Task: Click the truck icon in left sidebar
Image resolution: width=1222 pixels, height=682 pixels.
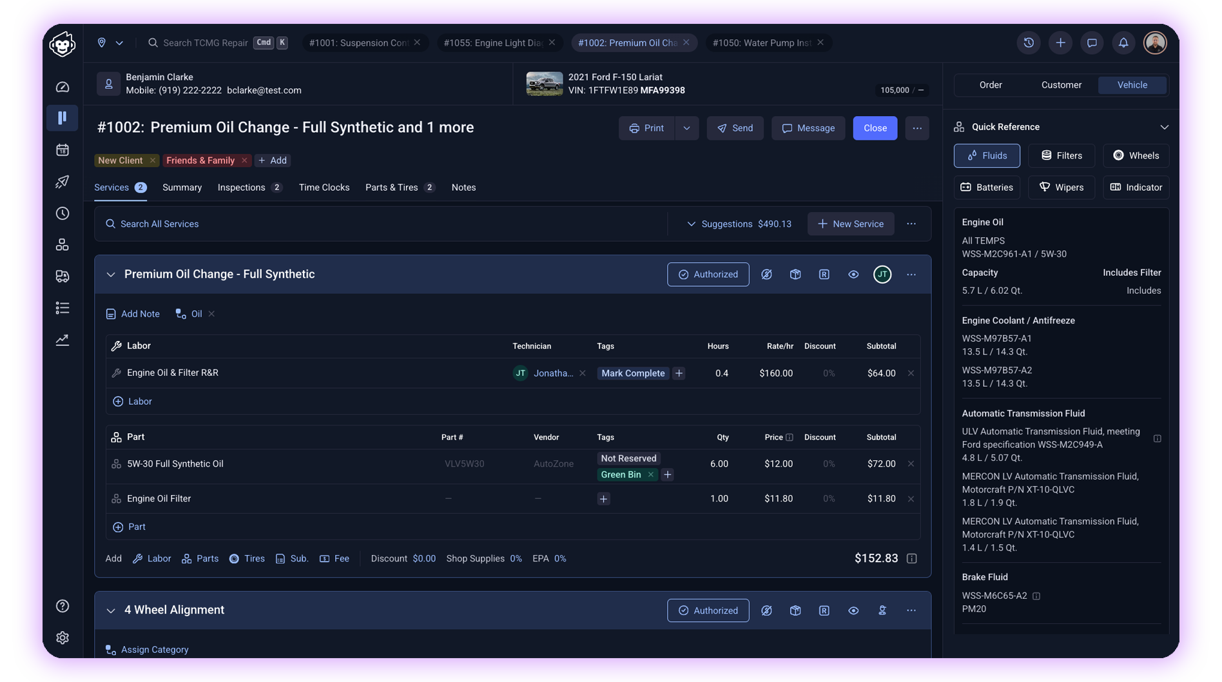Action: click(63, 277)
